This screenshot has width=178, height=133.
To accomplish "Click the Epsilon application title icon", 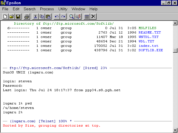I will coord(3,3).
